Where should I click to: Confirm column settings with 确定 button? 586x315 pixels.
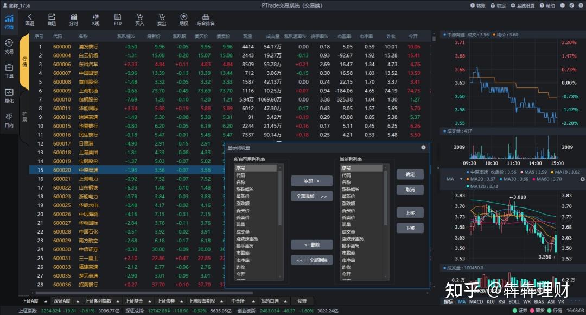tap(410, 175)
